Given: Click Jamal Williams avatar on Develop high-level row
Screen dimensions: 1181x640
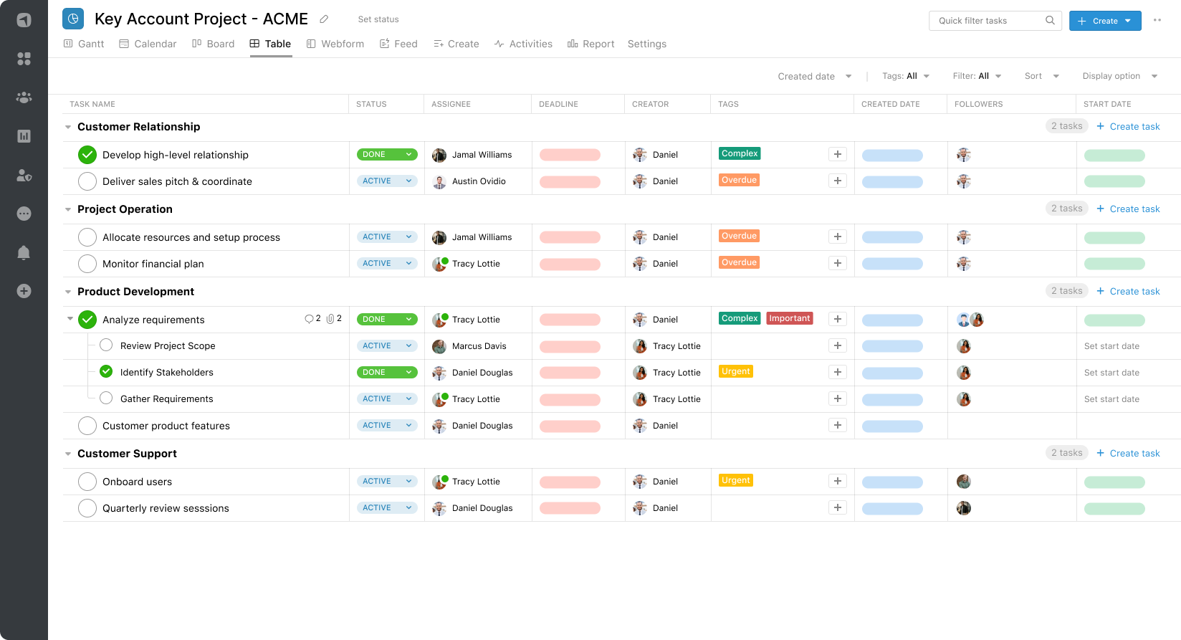Looking at the screenshot, I should pyautogui.click(x=439, y=155).
